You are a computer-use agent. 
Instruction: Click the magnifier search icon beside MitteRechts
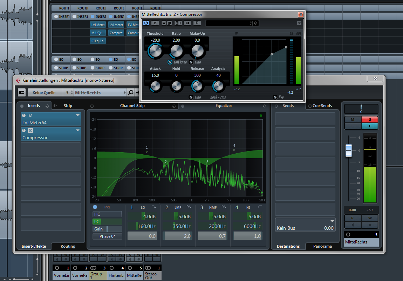[131, 92]
